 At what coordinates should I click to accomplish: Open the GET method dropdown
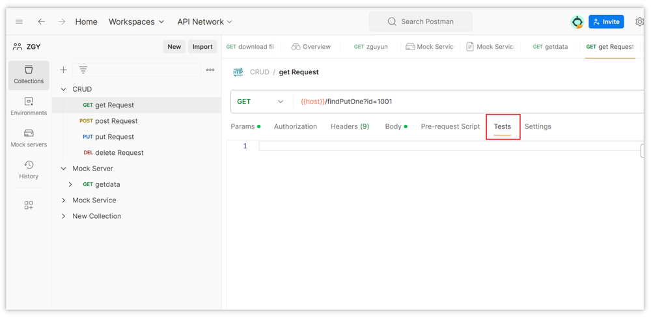click(x=260, y=102)
